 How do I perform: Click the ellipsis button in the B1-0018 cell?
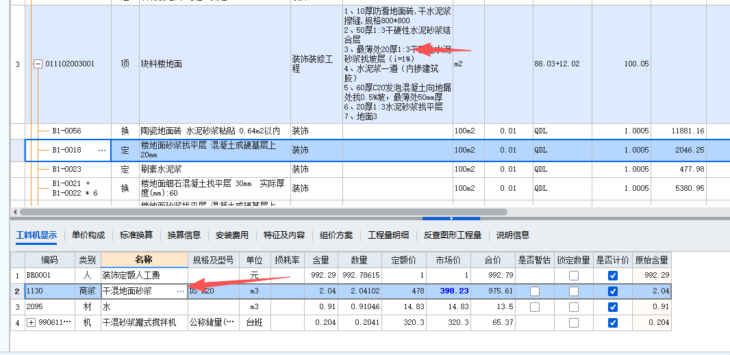102,150
